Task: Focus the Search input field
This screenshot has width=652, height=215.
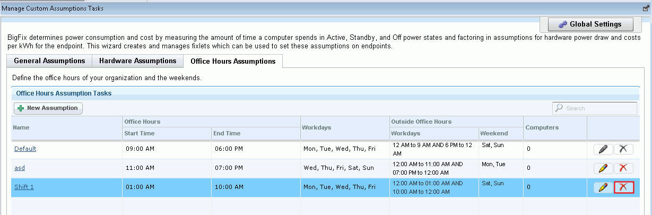Action: [599, 108]
